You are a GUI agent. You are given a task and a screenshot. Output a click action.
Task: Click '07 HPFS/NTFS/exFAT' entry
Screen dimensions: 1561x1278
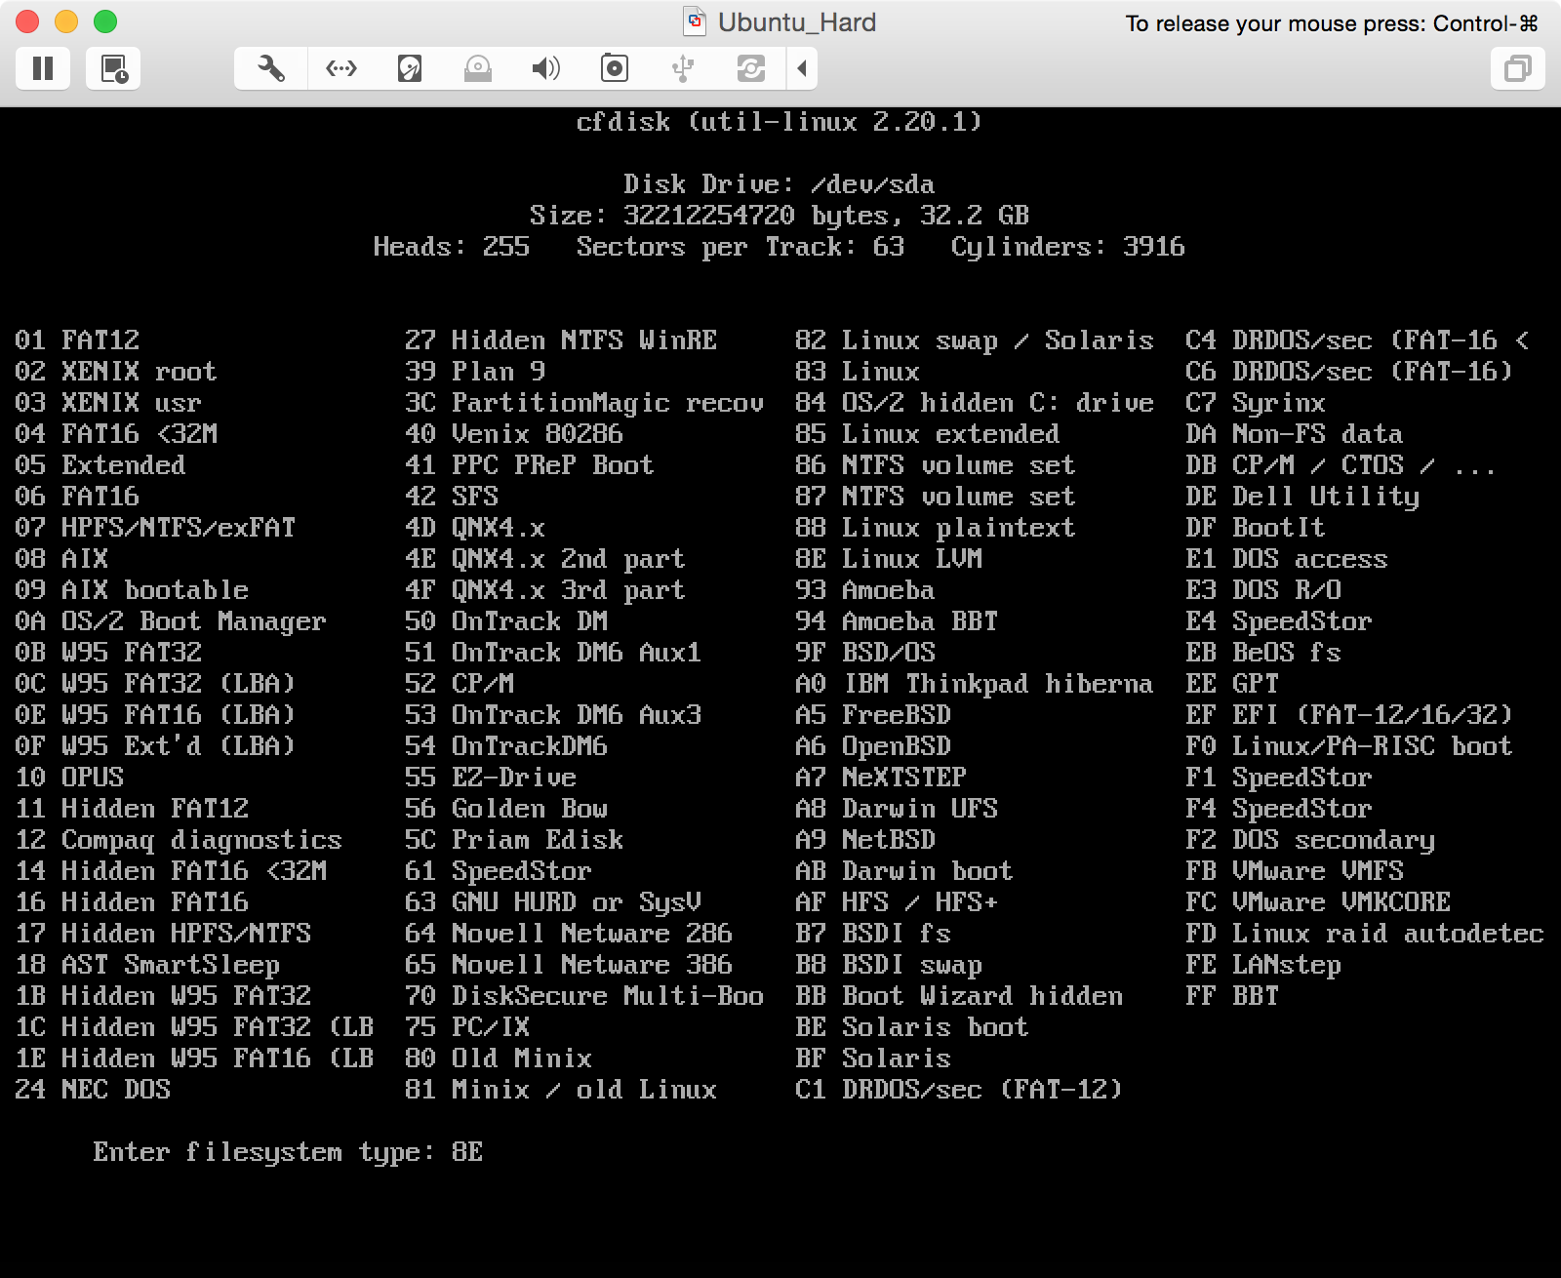click(x=155, y=528)
